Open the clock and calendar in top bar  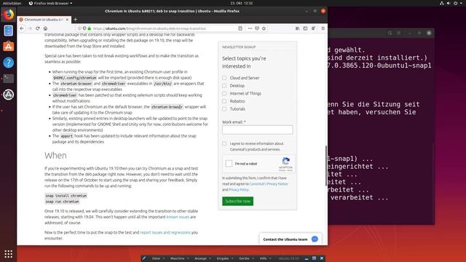[241, 3]
